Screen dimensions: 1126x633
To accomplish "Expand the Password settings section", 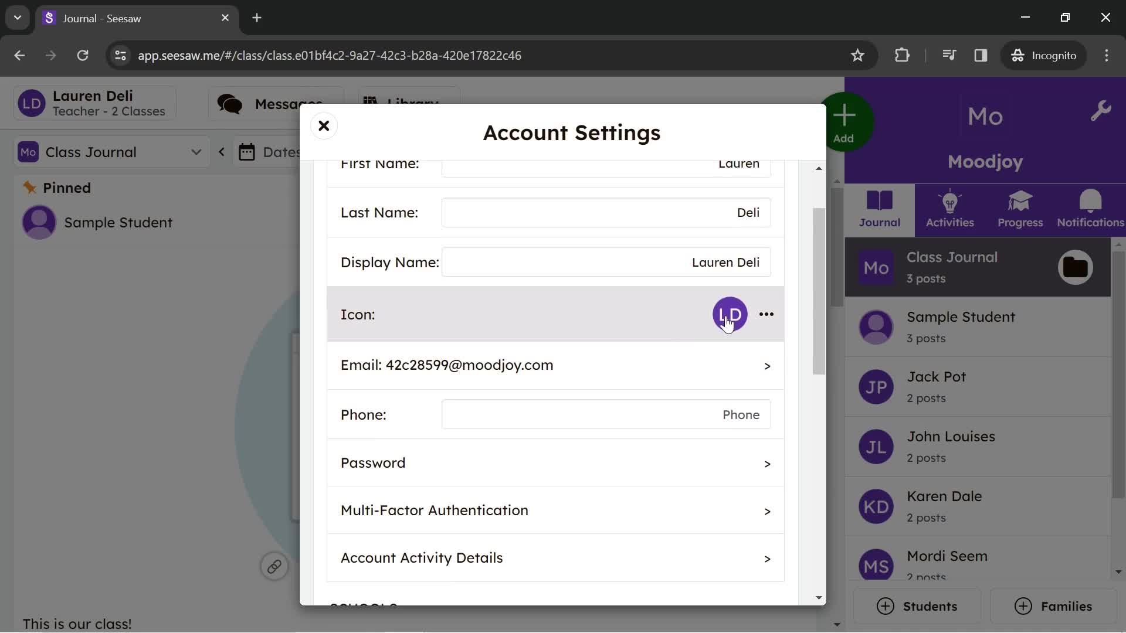I will tap(556, 462).
